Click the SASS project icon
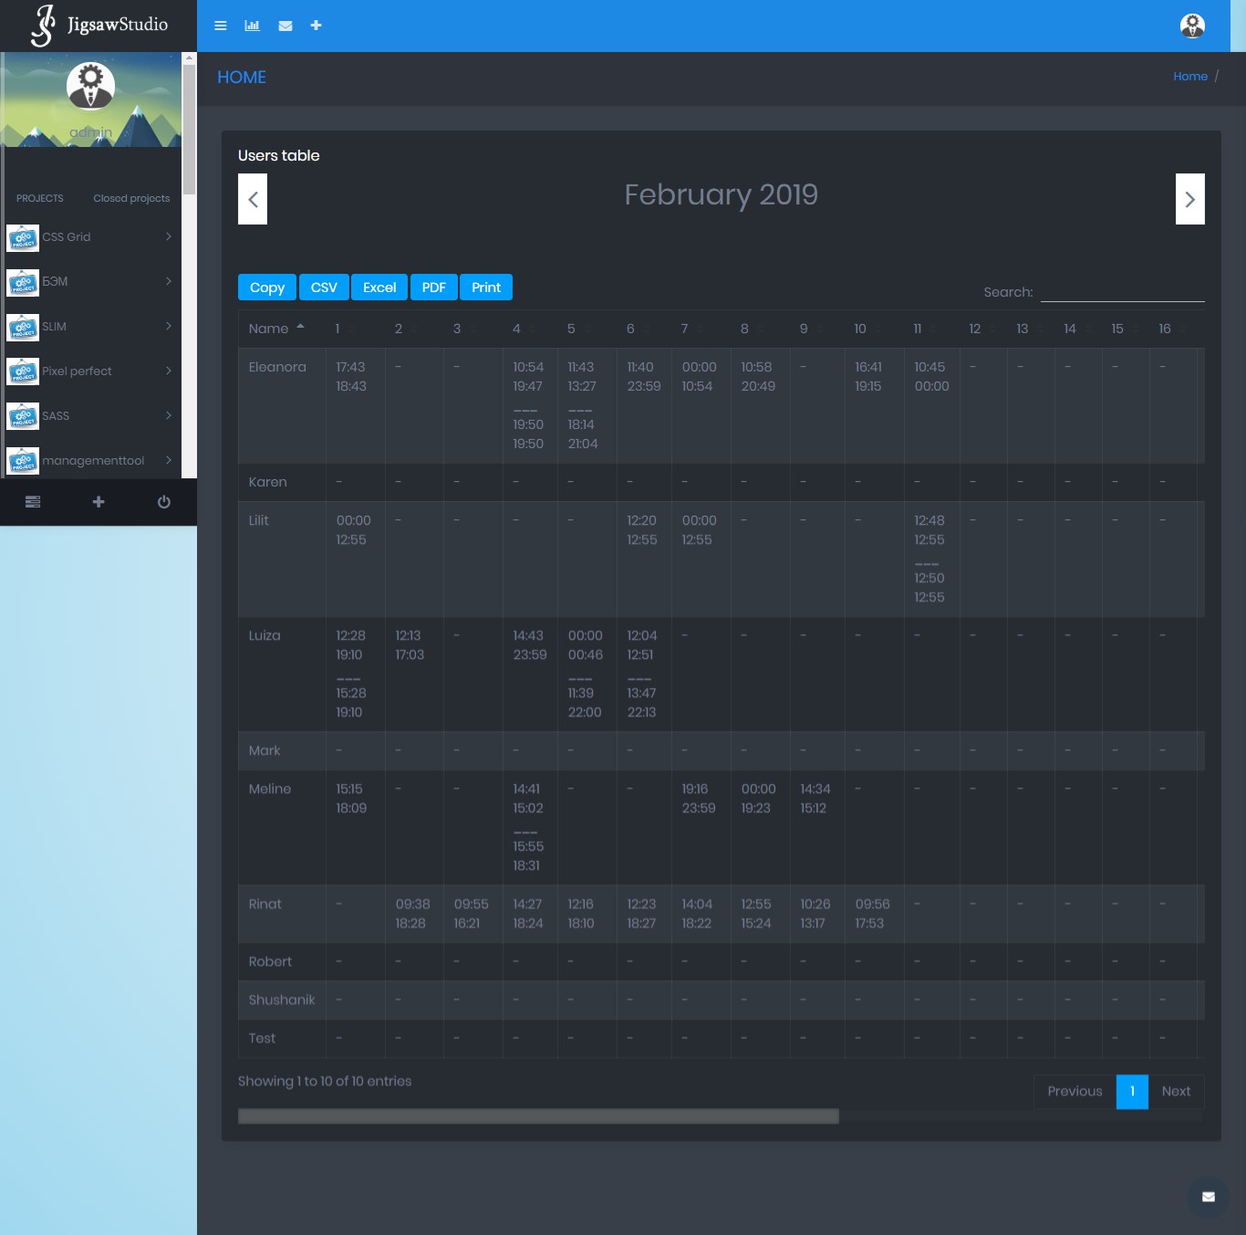This screenshot has width=1246, height=1235. click(x=23, y=416)
